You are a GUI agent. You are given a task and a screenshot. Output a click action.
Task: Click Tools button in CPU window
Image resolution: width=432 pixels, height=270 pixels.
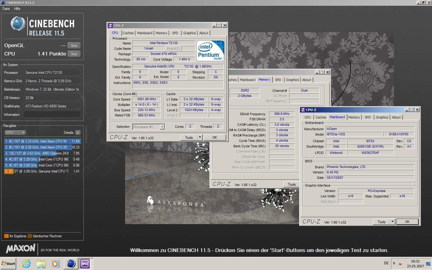pos(189,137)
